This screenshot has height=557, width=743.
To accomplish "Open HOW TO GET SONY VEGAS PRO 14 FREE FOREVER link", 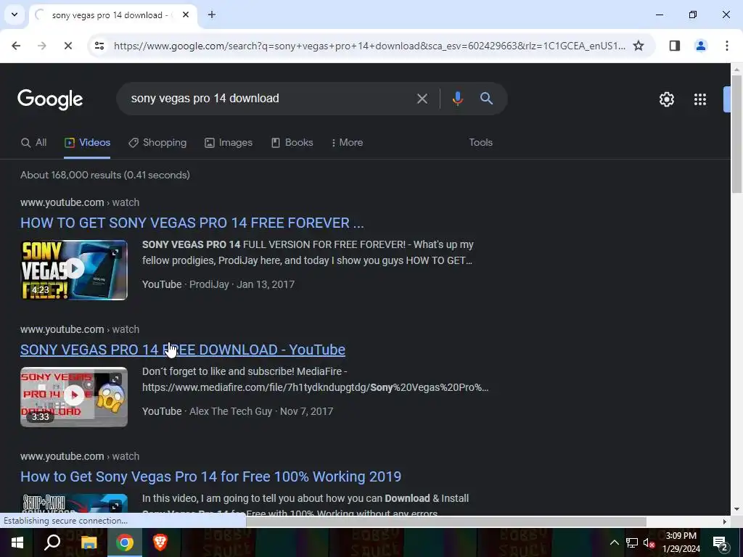I will (192, 223).
